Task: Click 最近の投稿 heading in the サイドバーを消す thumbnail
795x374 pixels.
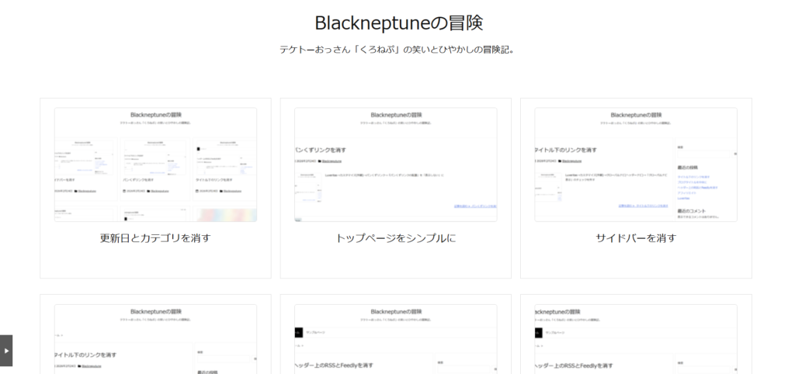Action: [689, 167]
